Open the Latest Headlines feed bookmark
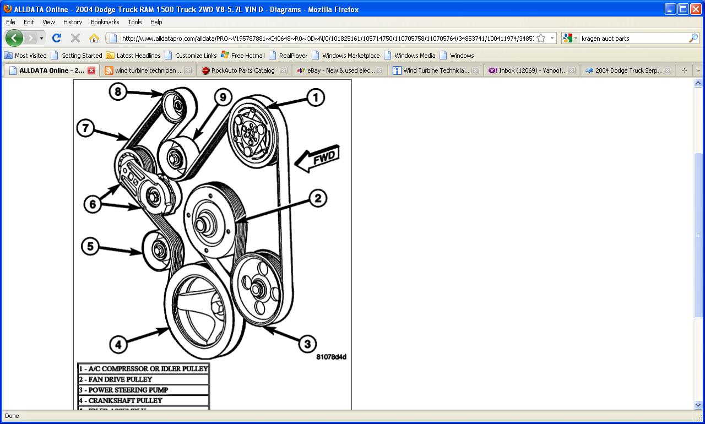The height and width of the screenshot is (424, 705). pos(133,55)
